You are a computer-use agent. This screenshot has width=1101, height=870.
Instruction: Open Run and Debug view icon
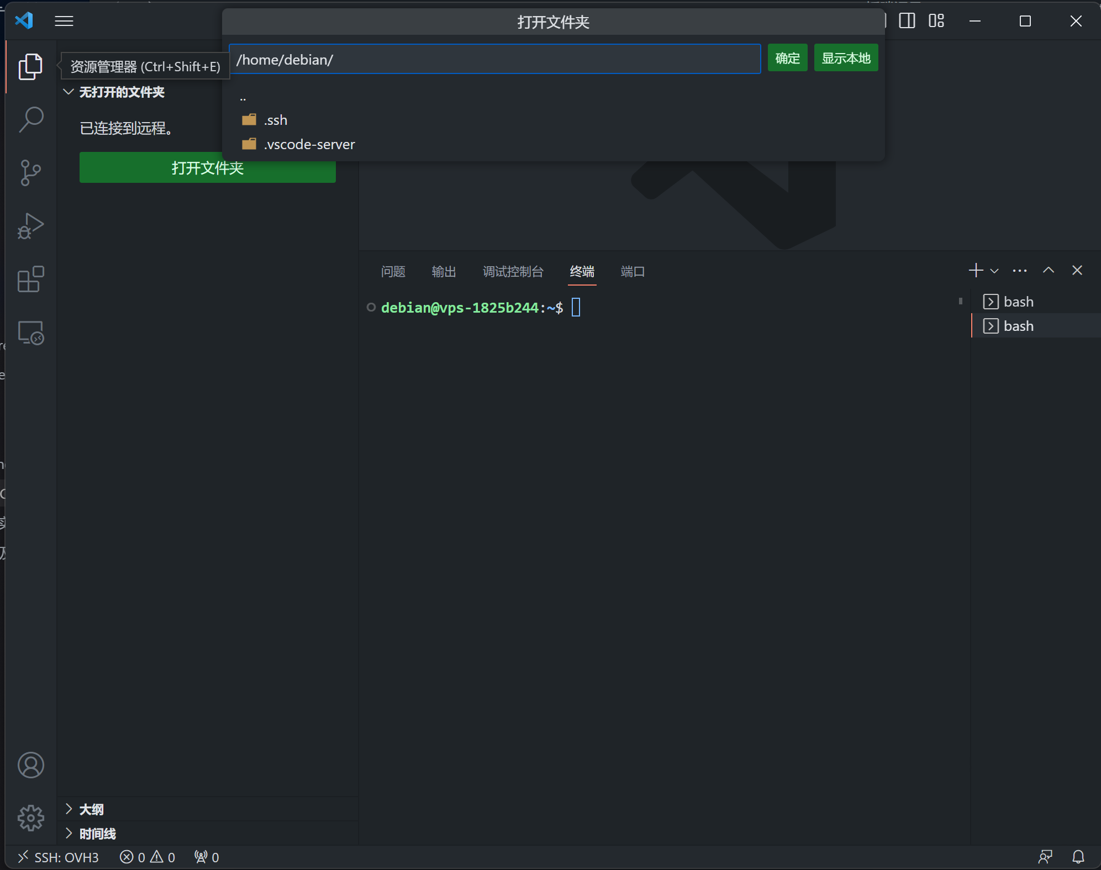(x=31, y=226)
